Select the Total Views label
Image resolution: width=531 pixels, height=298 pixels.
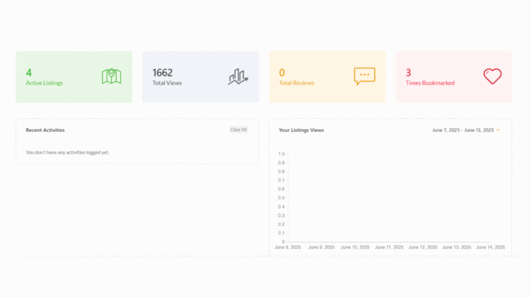(x=167, y=83)
